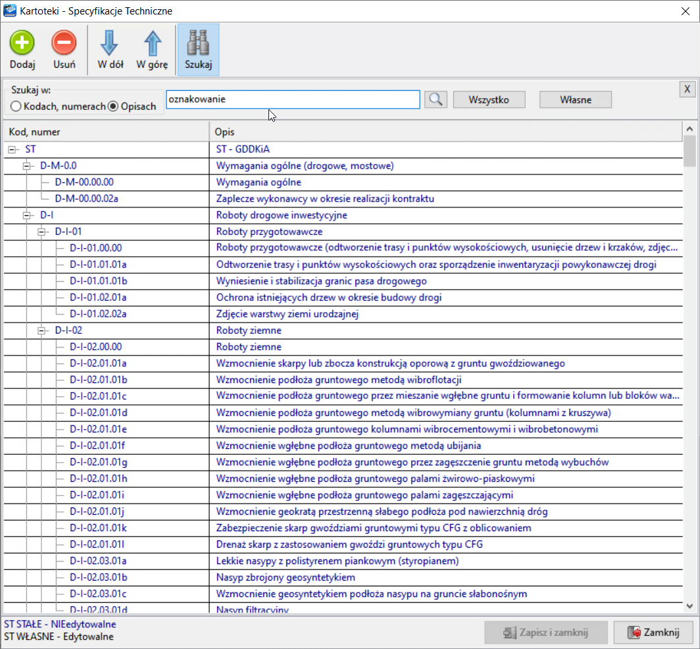Click the Zapisz i zamknij button
This screenshot has width=700, height=649.
(x=546, y=633)
